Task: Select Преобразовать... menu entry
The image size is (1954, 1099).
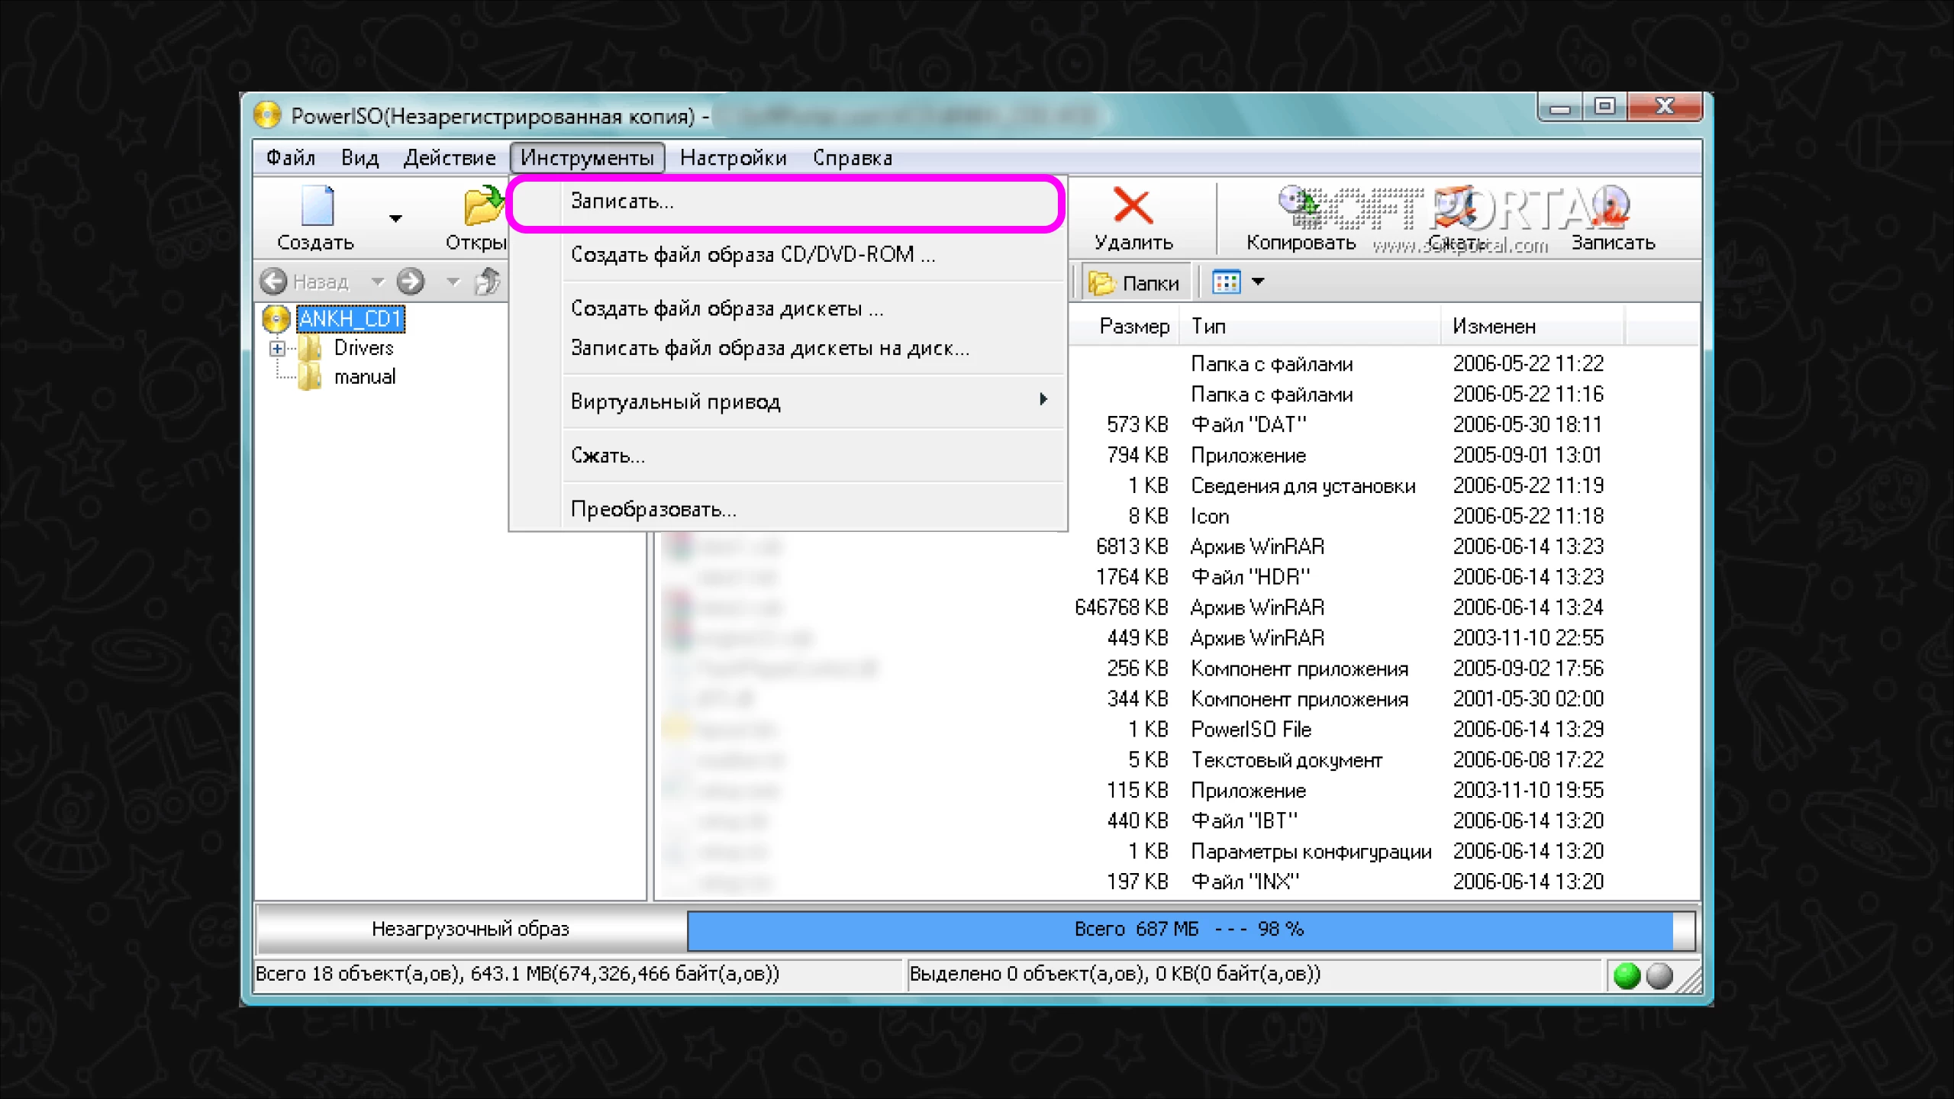Action: (653, 509)
